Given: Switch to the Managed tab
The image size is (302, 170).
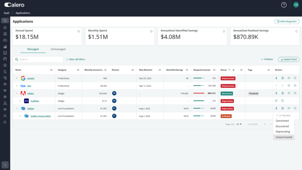Looking at the screenshot, I should 33,49.
